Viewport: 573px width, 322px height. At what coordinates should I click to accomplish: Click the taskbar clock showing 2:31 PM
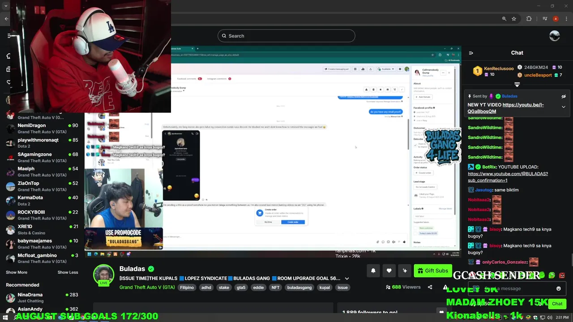(x=562, y=318)
